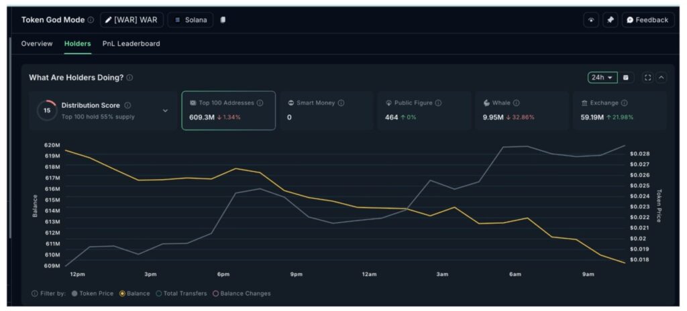Click the eye watch icon in header
The height and width of the screenshot is (311, 687).
pos(590,20)
